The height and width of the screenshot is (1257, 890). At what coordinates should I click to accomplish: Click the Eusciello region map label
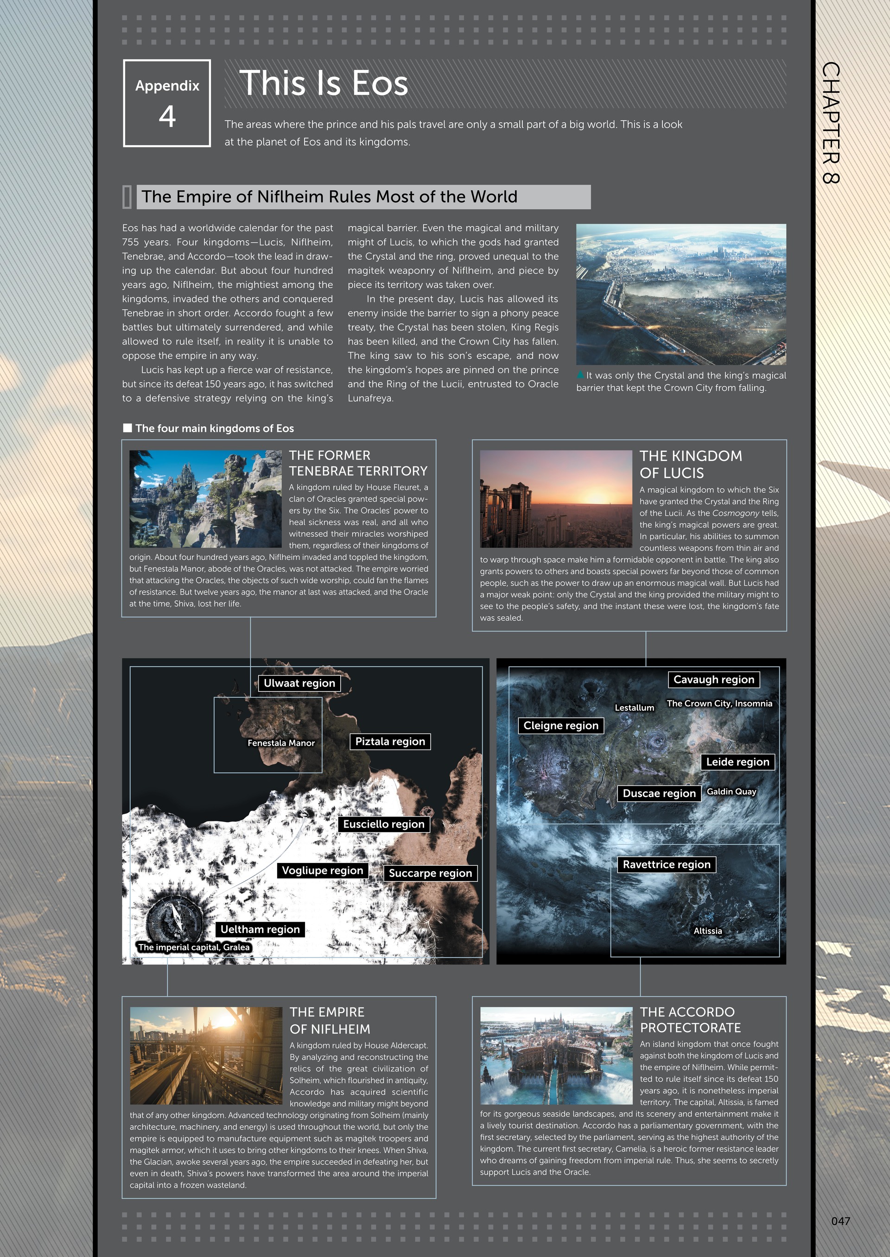384,824
